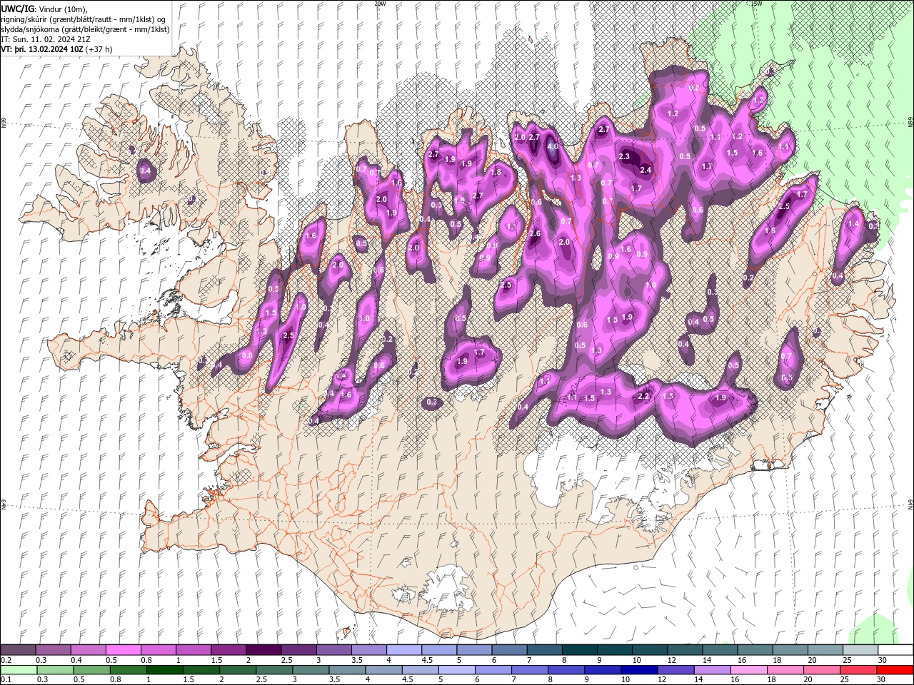Click the 4.0 snowfall value on the map
Screen dimensions: 914x685
[552, 146]
